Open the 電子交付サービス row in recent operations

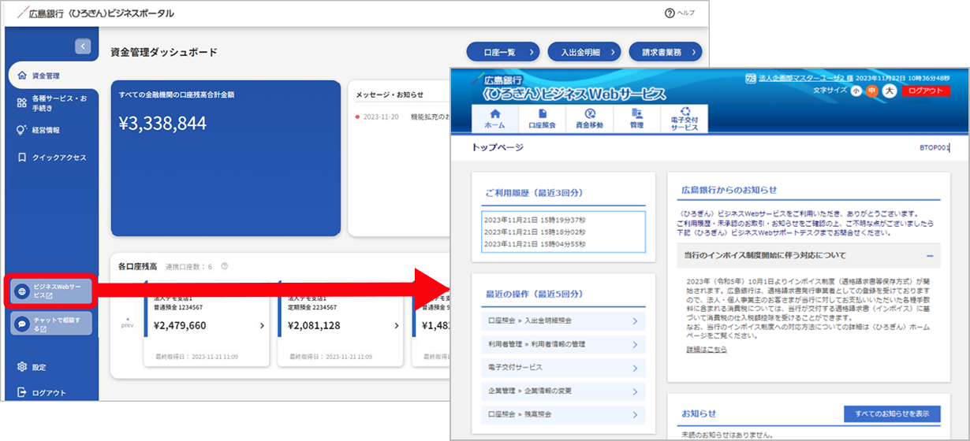coord(563,367)
